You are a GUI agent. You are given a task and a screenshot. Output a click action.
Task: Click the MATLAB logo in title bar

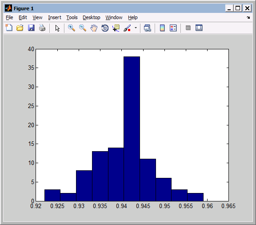[x=8, y=8]
